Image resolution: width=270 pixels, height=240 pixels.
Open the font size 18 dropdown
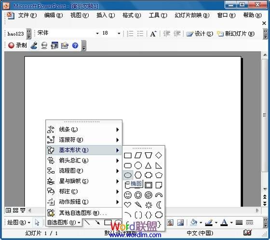pyautogui.click(x=119, y=33)
